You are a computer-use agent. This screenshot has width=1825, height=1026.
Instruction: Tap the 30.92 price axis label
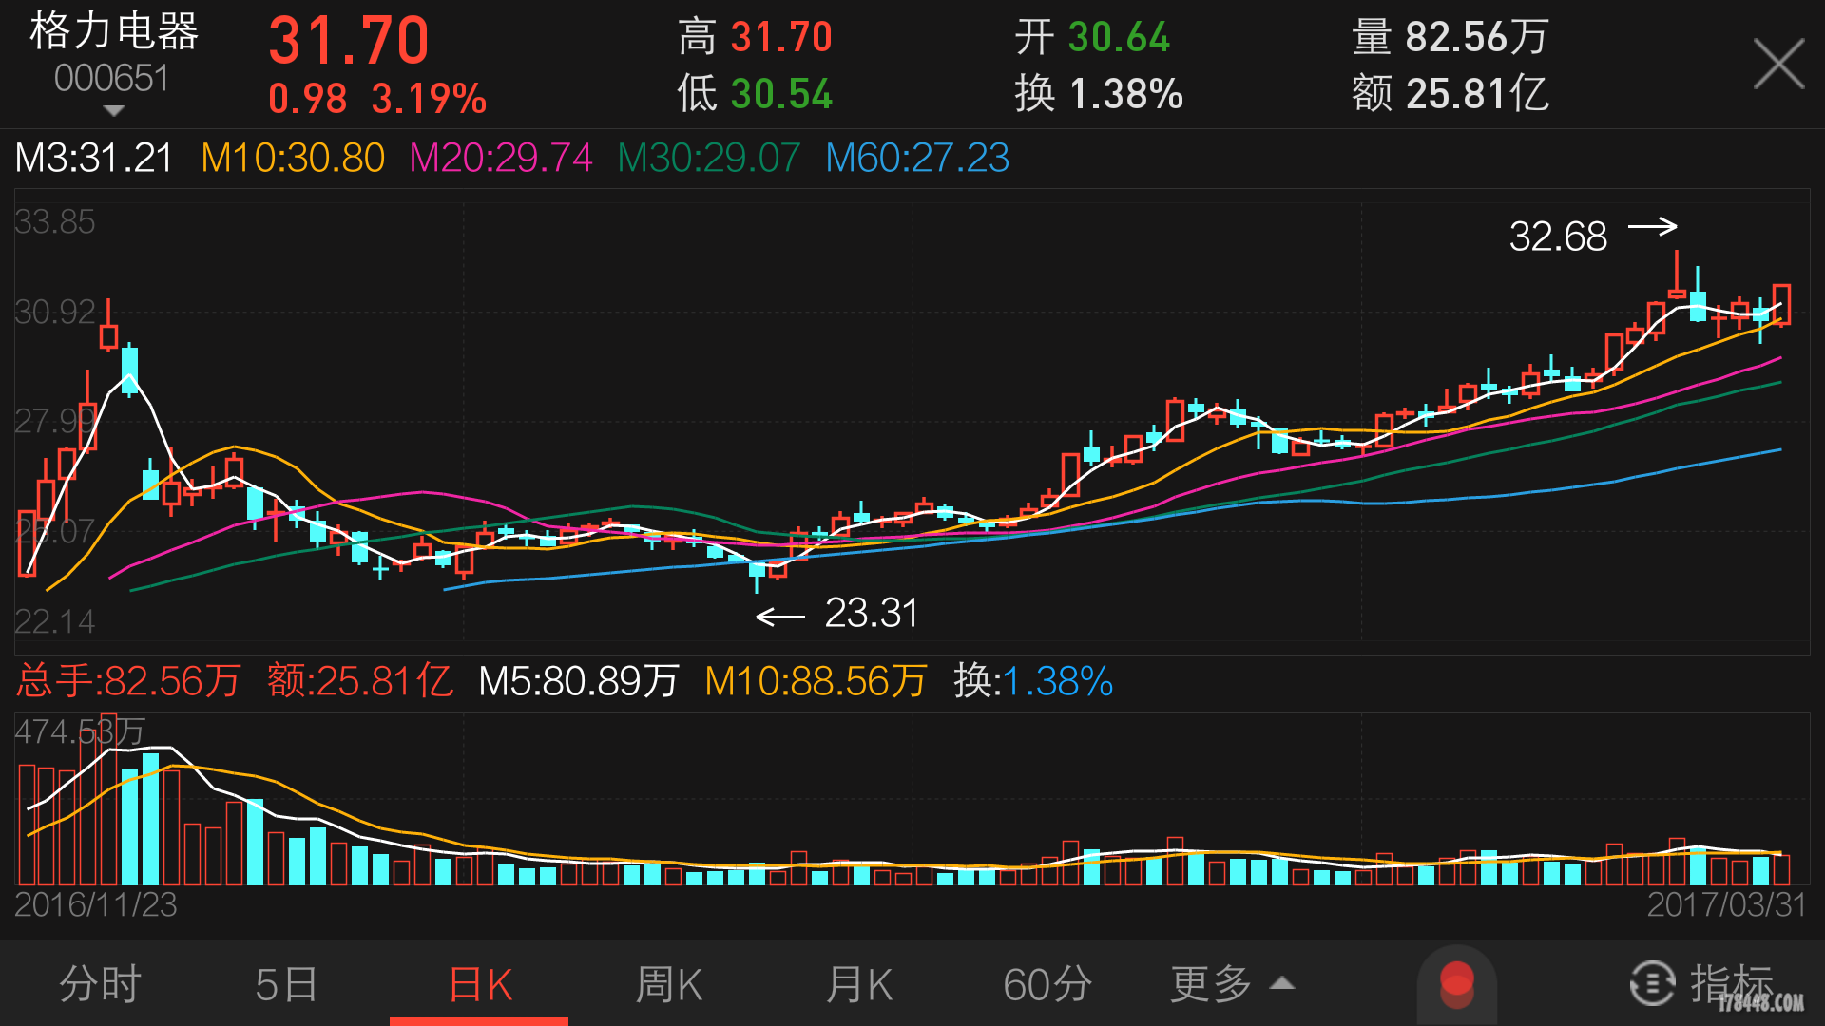[55, 312]
